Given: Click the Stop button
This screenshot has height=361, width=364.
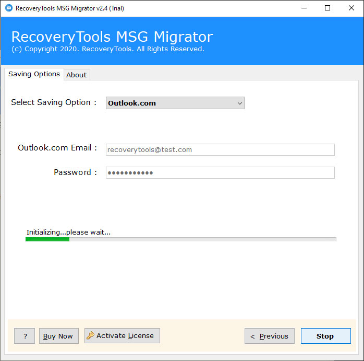Looking at the screenshot, I should (326, 336).
